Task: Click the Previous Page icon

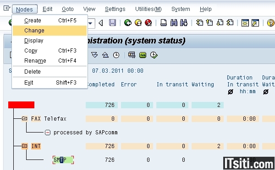Action: pyautogui.click(x=209, y=23)
